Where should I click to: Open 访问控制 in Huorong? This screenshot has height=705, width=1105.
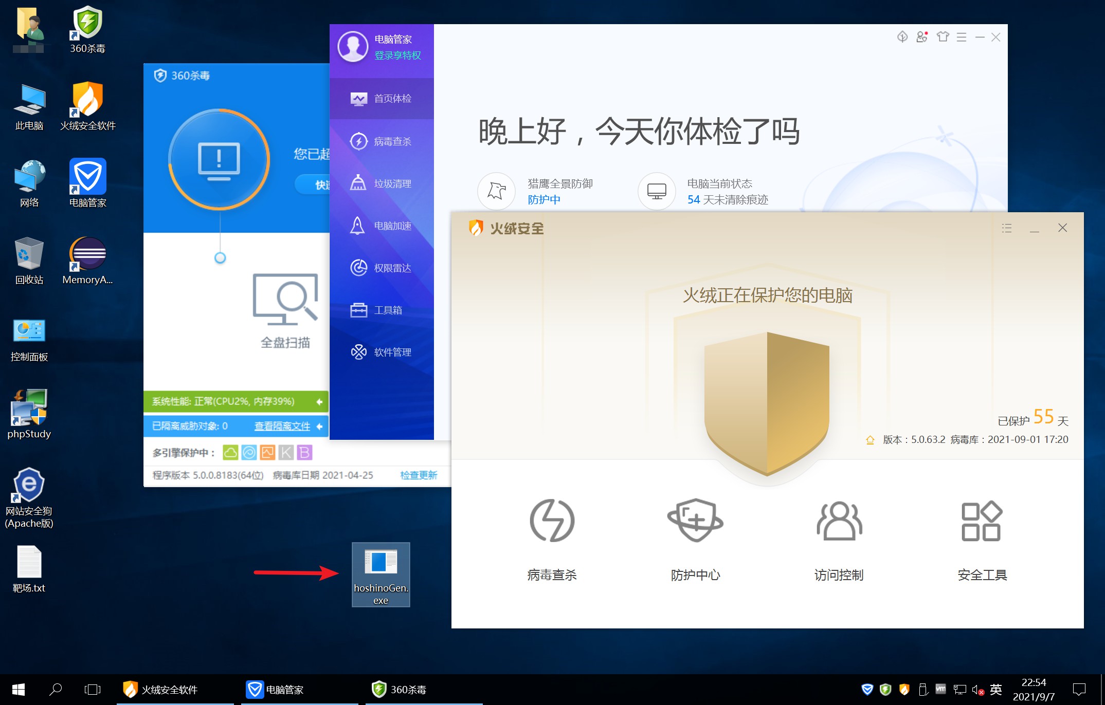pyautogui.click(x=839, y=521)
